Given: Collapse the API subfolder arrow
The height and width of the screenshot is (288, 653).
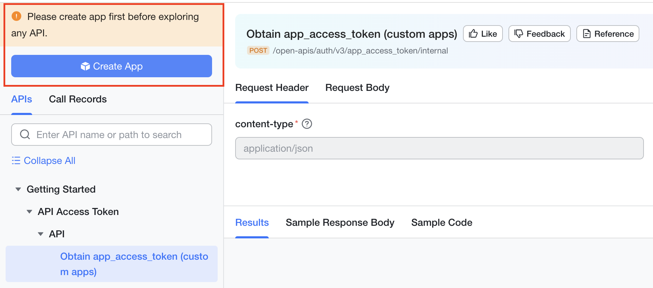Looking at the screenshot, I should click(x=41, y=234).
